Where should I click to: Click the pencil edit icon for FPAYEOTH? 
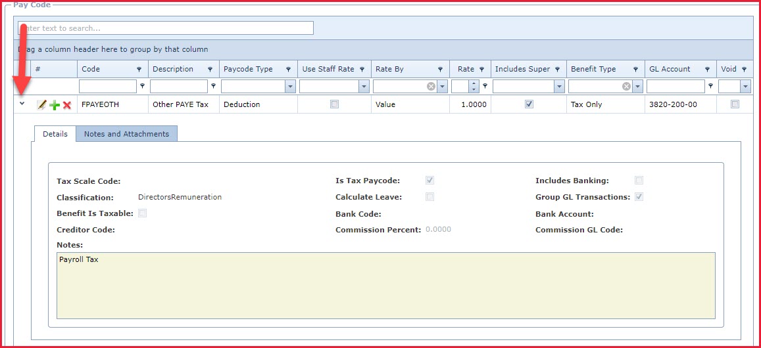(42, 105)
